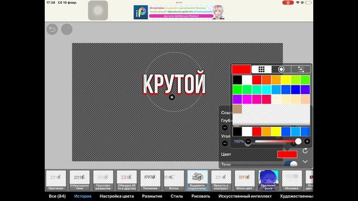Tap the Цвет red color swatch
Viewport: 358px width, 201px height.
(287, 154)
